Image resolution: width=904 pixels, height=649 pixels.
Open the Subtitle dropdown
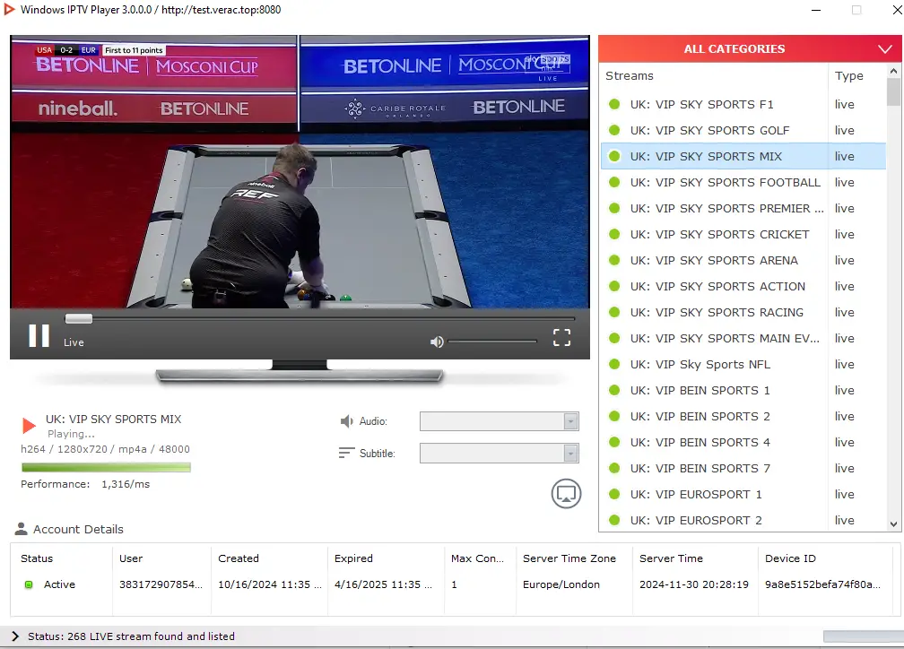coord(500,453)
